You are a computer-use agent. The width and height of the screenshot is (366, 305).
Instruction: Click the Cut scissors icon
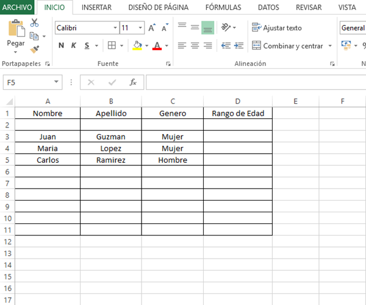[x=34, y=23]
